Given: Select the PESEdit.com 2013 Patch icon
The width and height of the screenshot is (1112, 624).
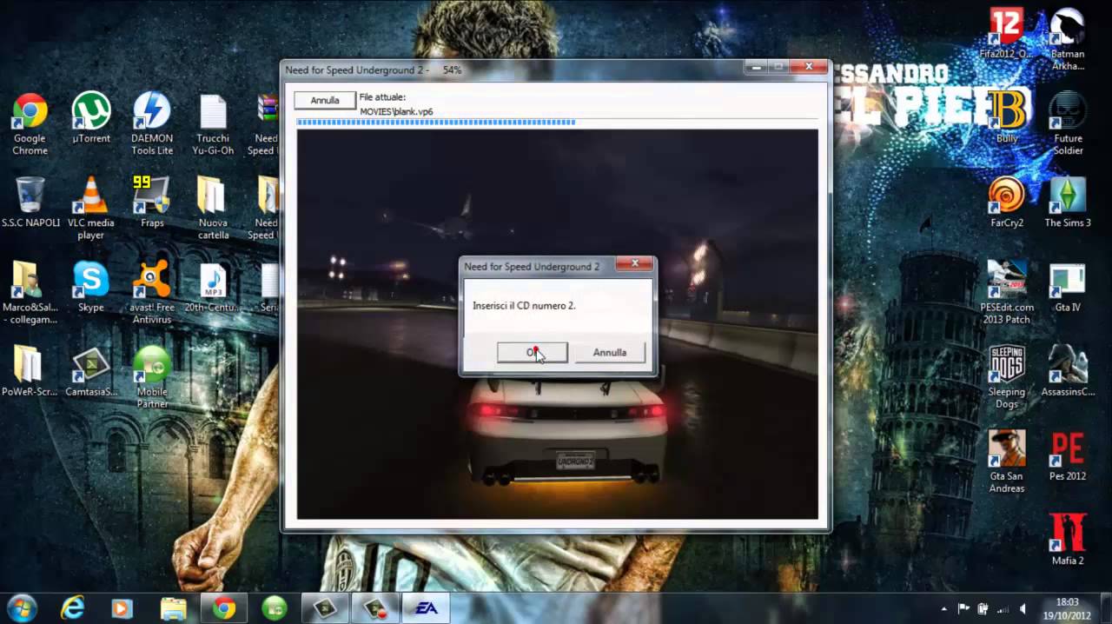Looking at the screenshot, I should (1006, 293).
